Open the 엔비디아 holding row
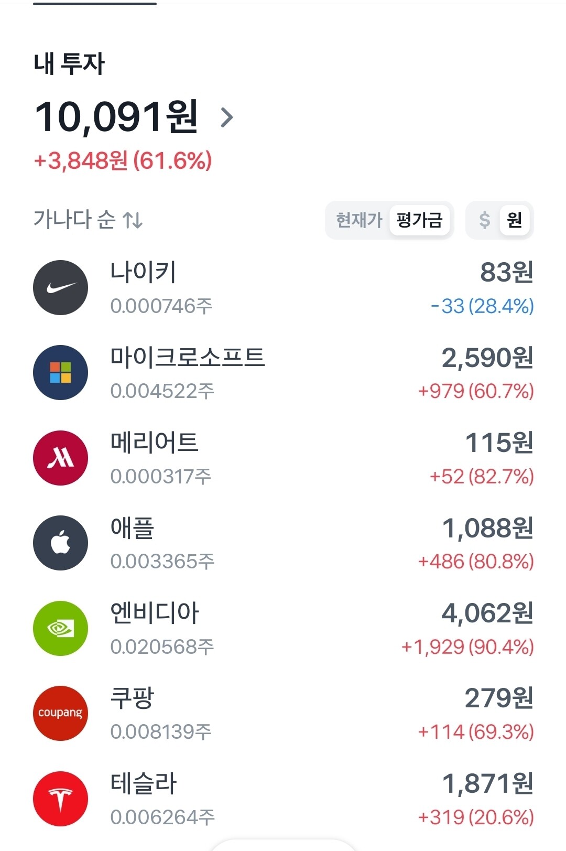This screenshot has width=566, height=851. [x=283, y=628]
